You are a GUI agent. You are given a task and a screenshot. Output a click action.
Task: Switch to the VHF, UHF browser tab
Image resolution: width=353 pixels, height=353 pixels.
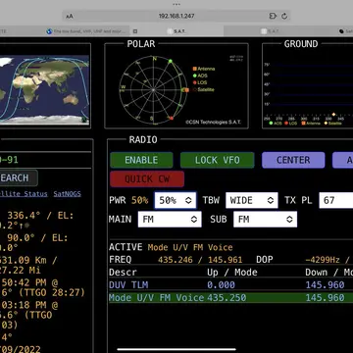tap(87, 31)
